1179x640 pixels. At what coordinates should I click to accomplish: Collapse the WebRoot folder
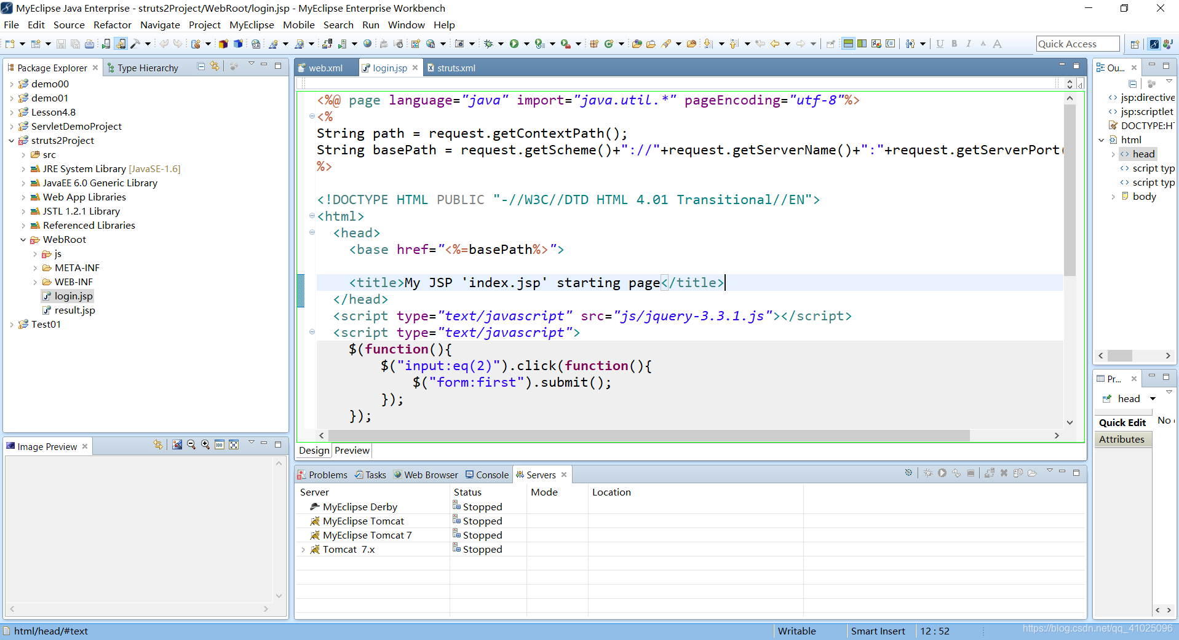point(23,239)
